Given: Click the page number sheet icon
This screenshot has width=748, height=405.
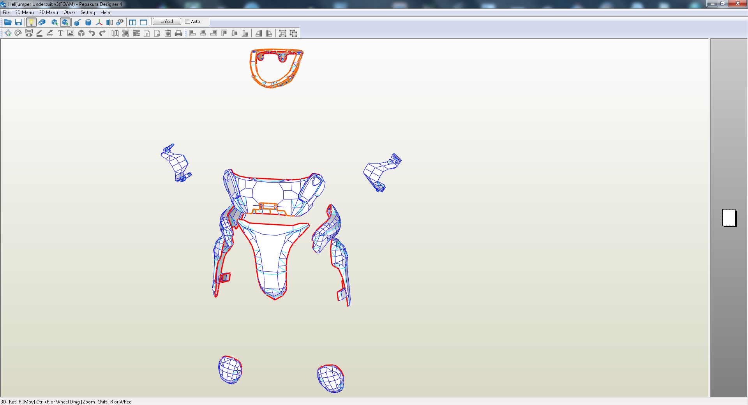Looking at the screenshot, I should (147, 33).
